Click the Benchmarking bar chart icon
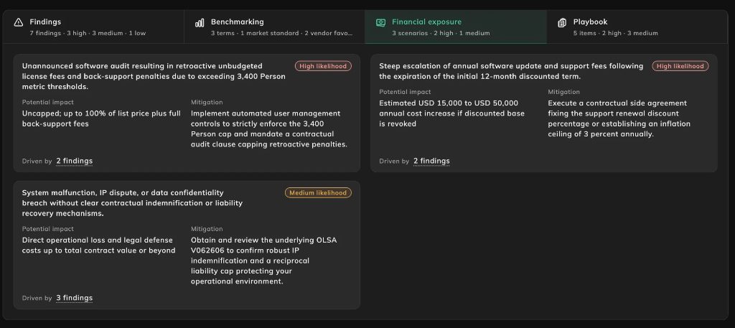 200,22
